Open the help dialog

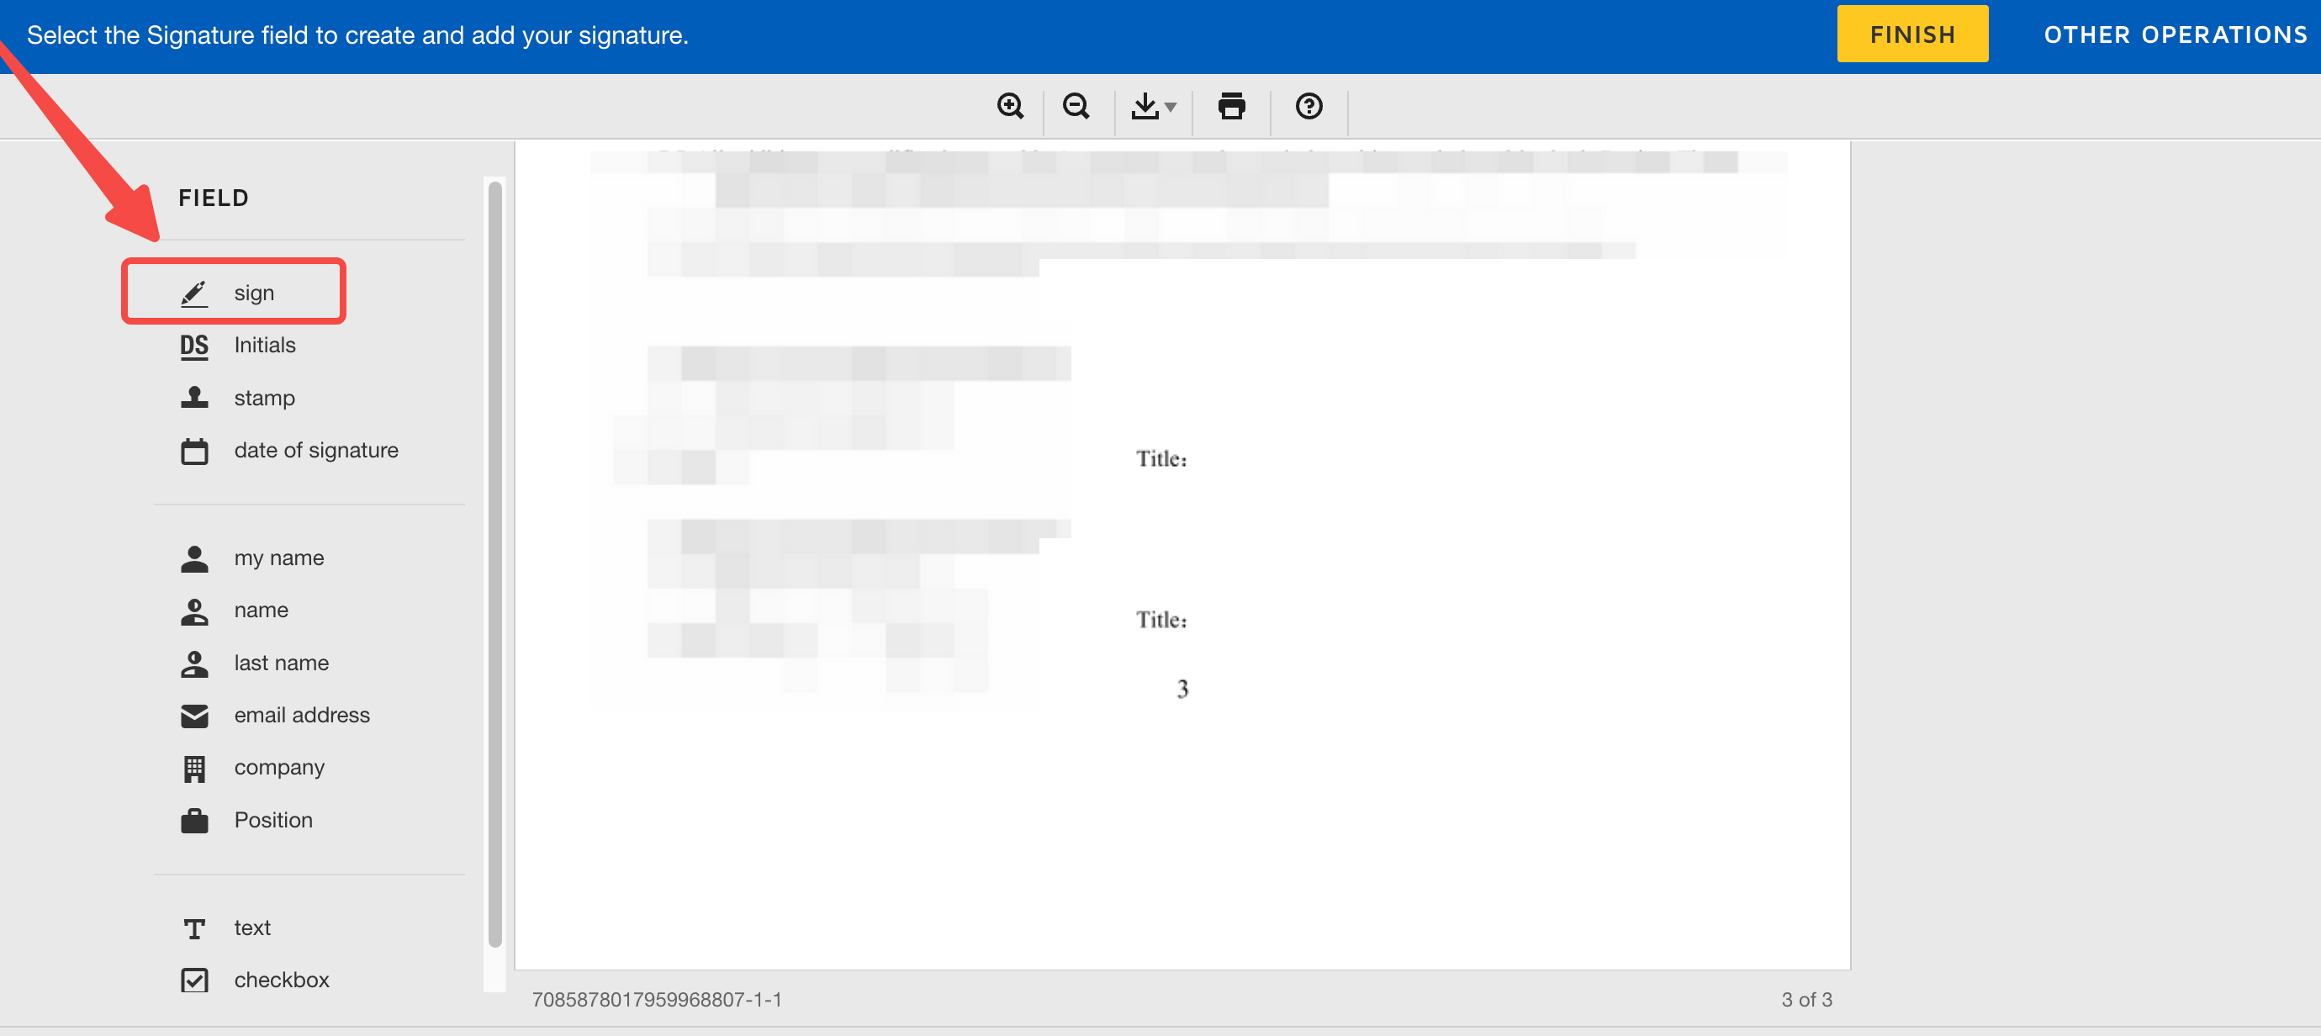click(x=1309, y=106)
